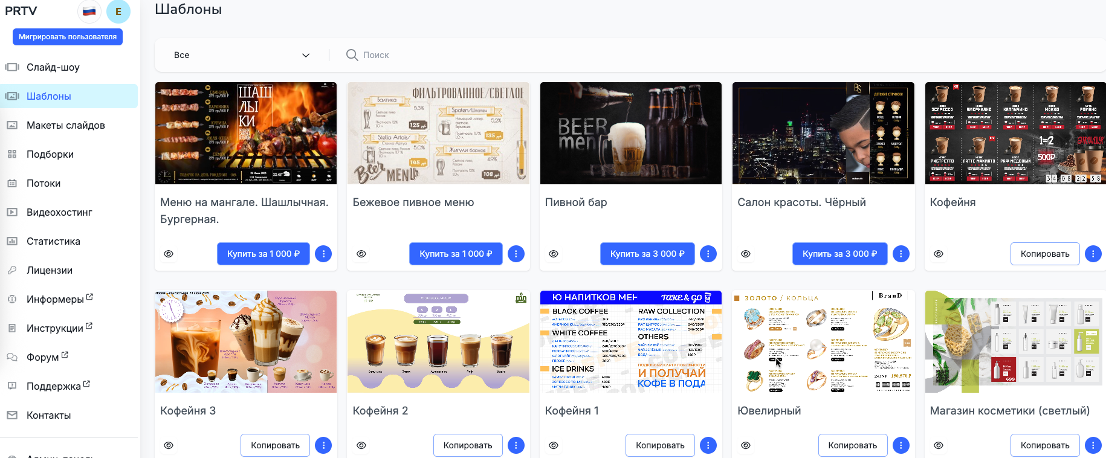Click the Russian flag language icon
Screen dimensions: 1106x458
[x=89, y=11]
